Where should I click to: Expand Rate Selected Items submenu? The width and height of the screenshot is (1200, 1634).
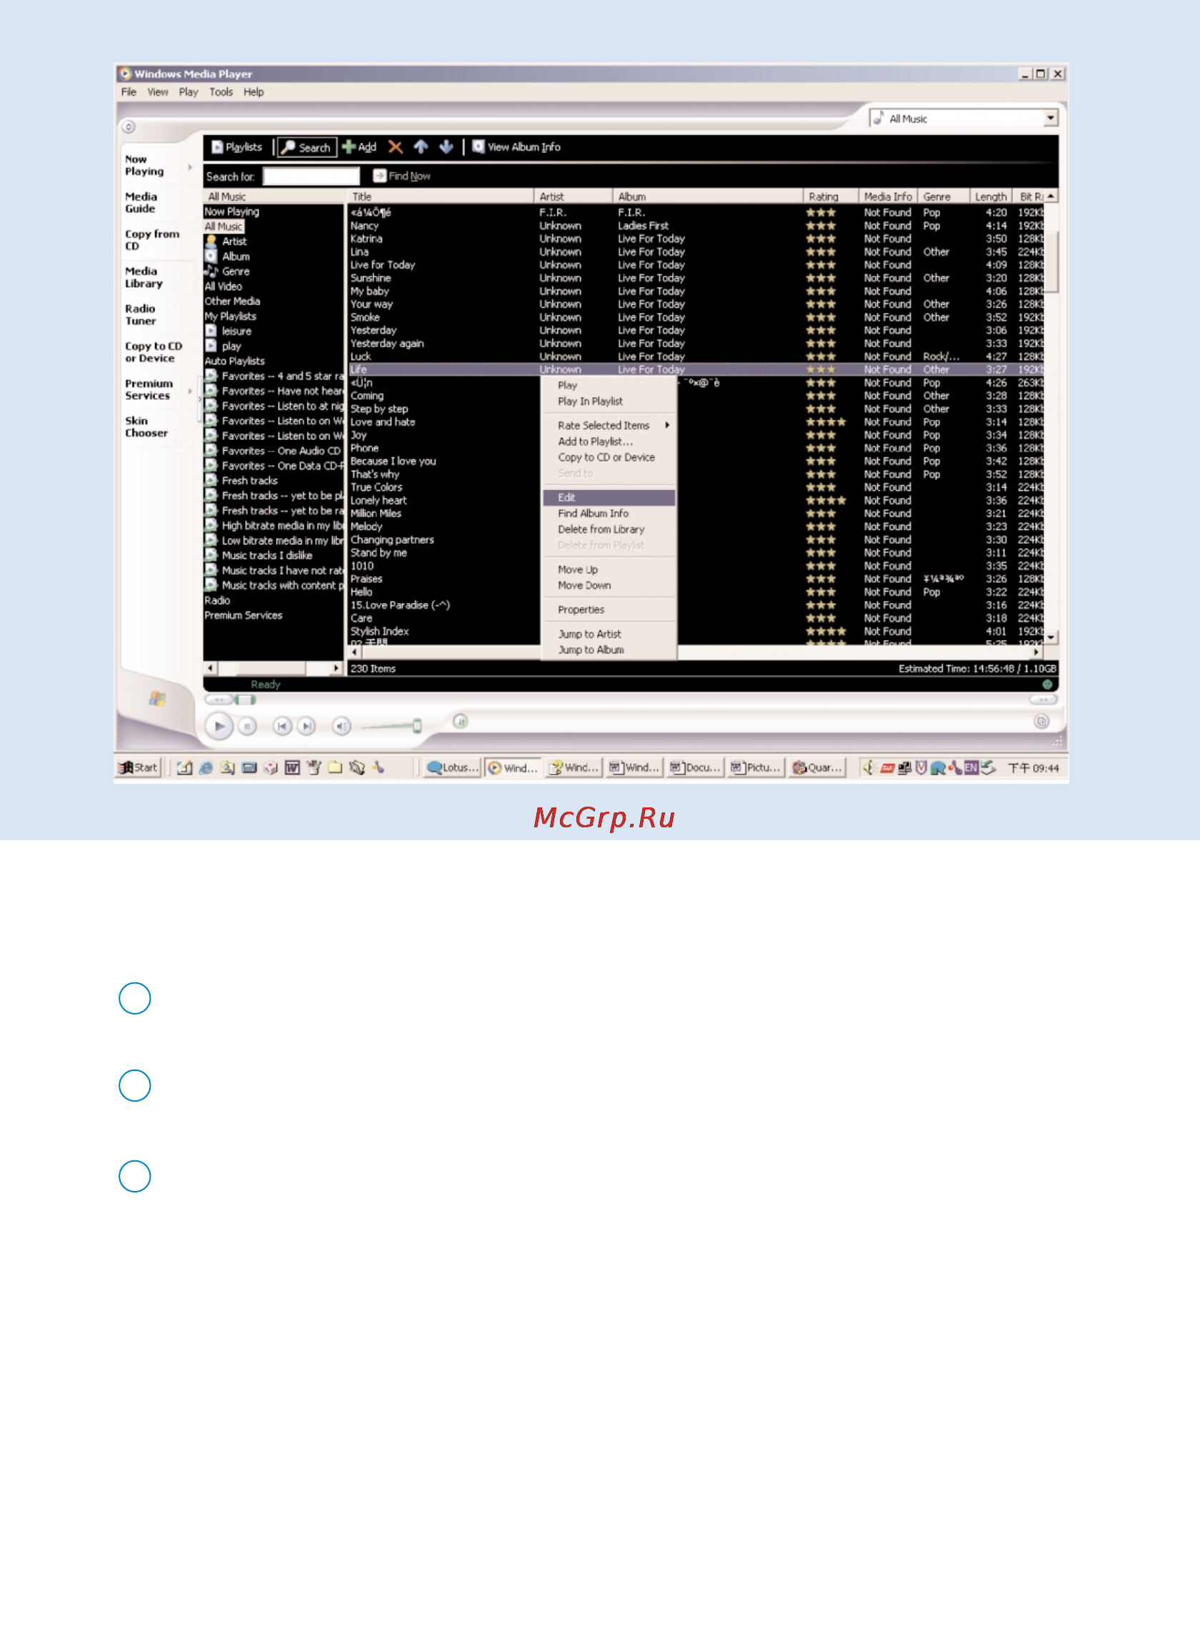coord(609,426)
